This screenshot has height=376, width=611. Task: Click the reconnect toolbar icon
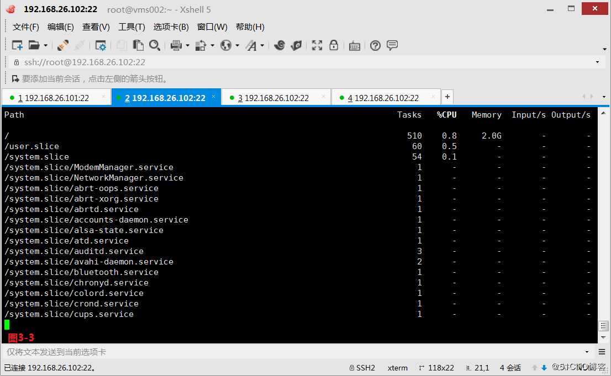(63, 46)
